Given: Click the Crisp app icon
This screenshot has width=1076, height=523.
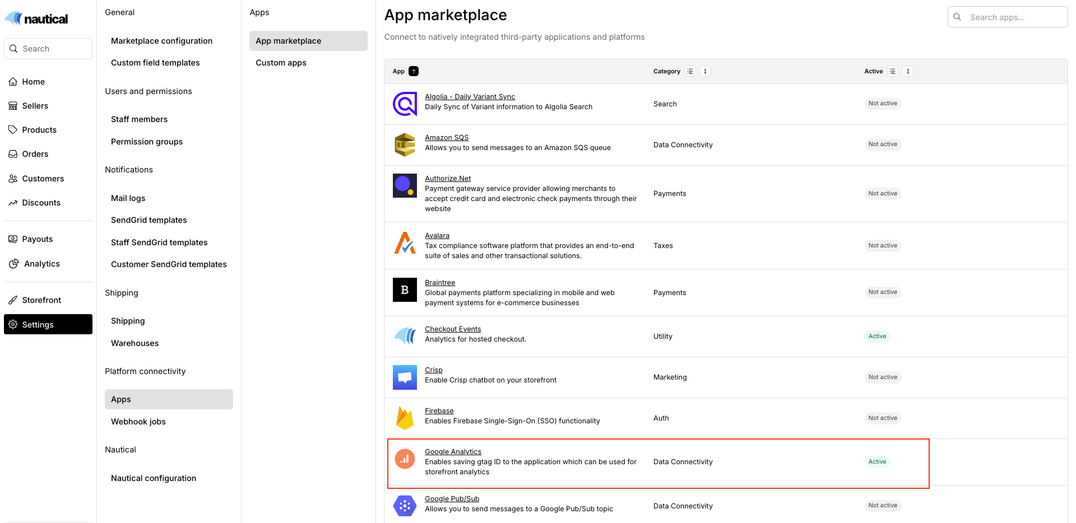Looking at the screenshot, I should click(405, 377).
